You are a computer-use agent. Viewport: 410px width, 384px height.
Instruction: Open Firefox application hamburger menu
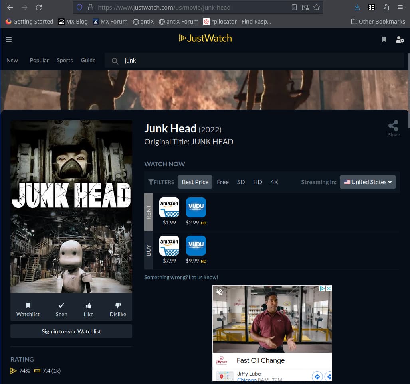click(x=400, y=7)
